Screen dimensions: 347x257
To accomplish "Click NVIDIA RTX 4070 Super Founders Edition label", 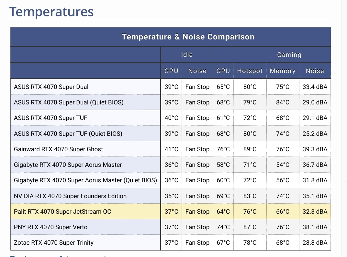I will [x=70, y=196].
